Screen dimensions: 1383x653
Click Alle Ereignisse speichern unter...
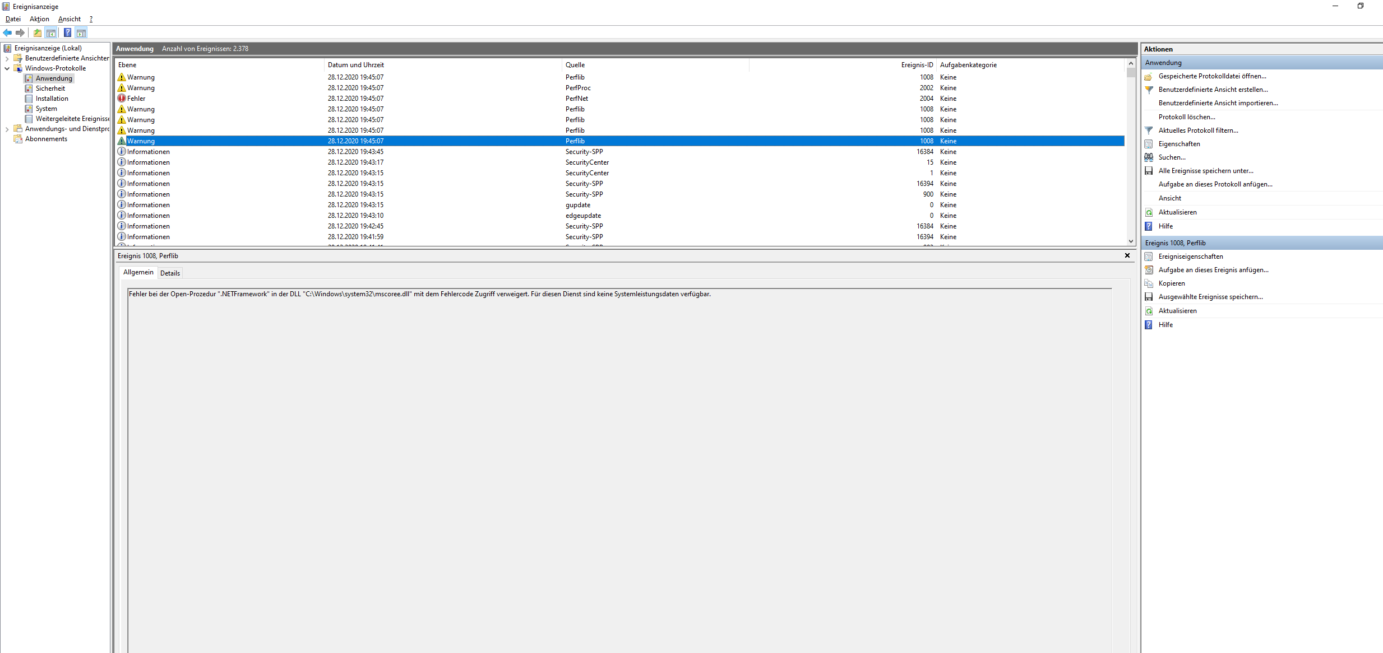click(1206, 171)
